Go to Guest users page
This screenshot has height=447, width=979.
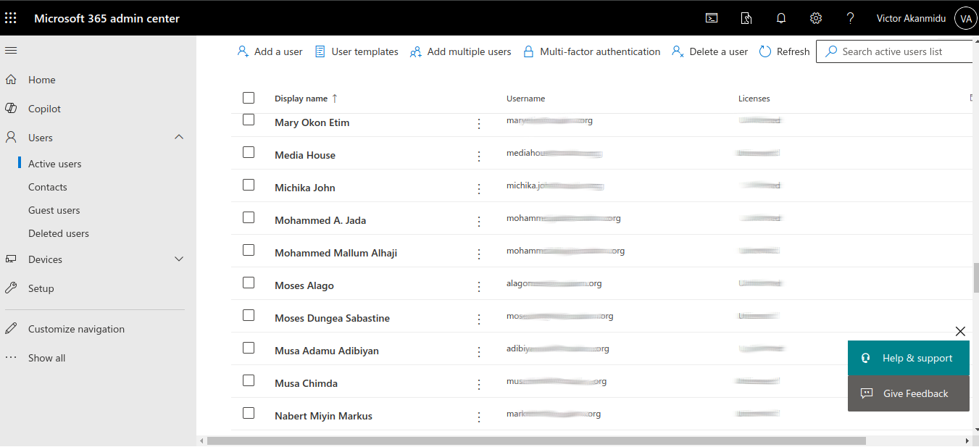click(54, 210)
